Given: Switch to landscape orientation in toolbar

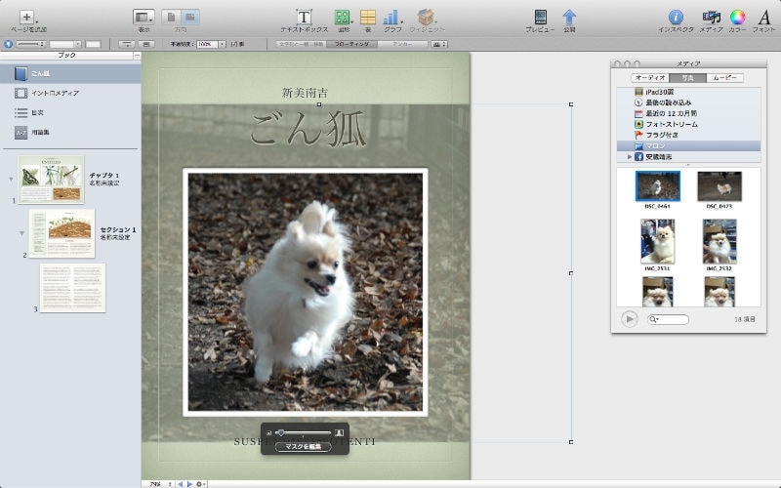Looking at the screenshot, I should (190, 17).
